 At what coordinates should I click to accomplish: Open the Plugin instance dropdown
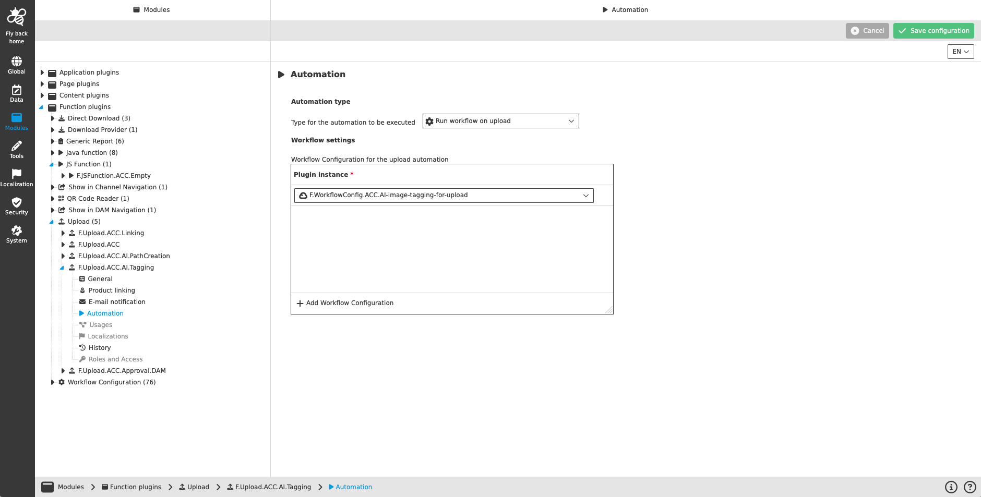coord(444,195)
